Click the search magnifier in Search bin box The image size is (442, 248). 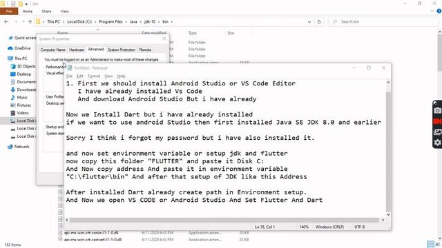(x=335, y=21)
